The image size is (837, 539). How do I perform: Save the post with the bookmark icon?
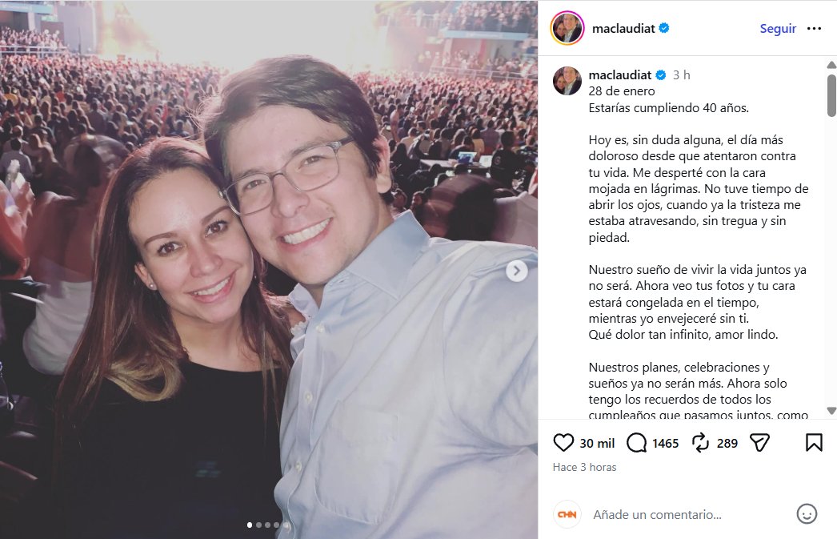click(814, 443)
